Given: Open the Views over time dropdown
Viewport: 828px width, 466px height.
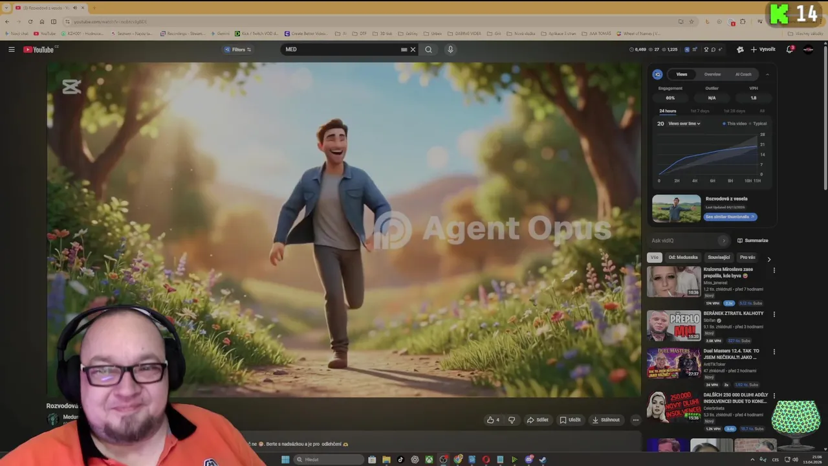Looking at the screenshot, I should 684,124.
